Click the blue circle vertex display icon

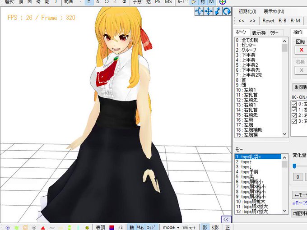(7, 227)
